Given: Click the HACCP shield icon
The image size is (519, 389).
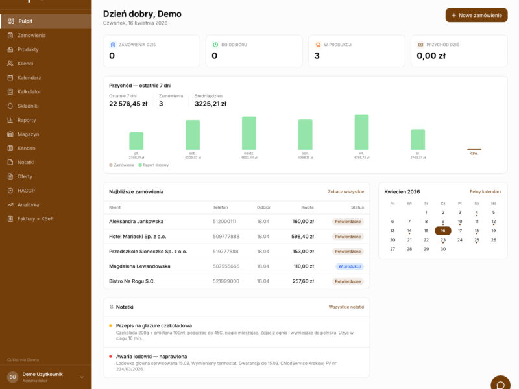Looking at the screenshot, I should 10,191.
